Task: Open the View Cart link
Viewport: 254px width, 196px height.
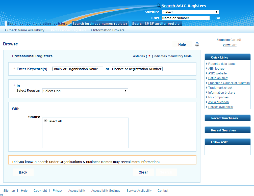Action: coord(230,45)
